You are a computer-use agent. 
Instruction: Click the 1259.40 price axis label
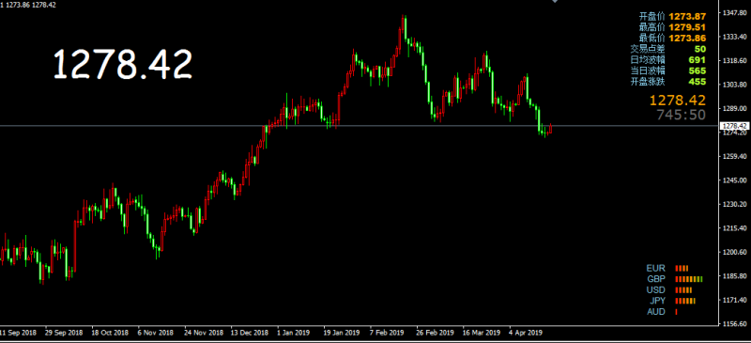point(736,156)
